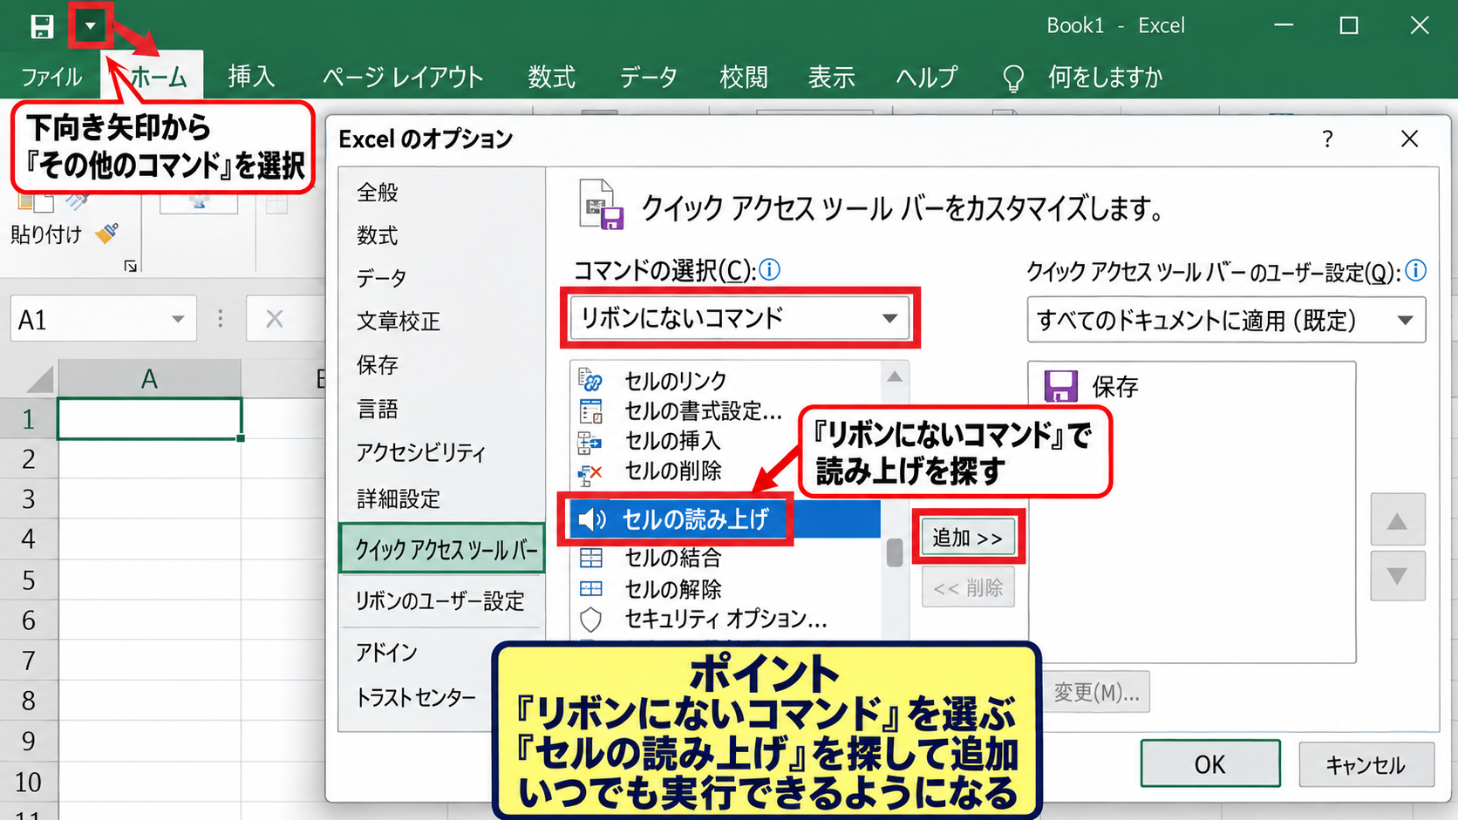This screenshot has height=820, width=1458.
Task: Expand the A1 Name Box dropdown
Action: pos(178,320)
